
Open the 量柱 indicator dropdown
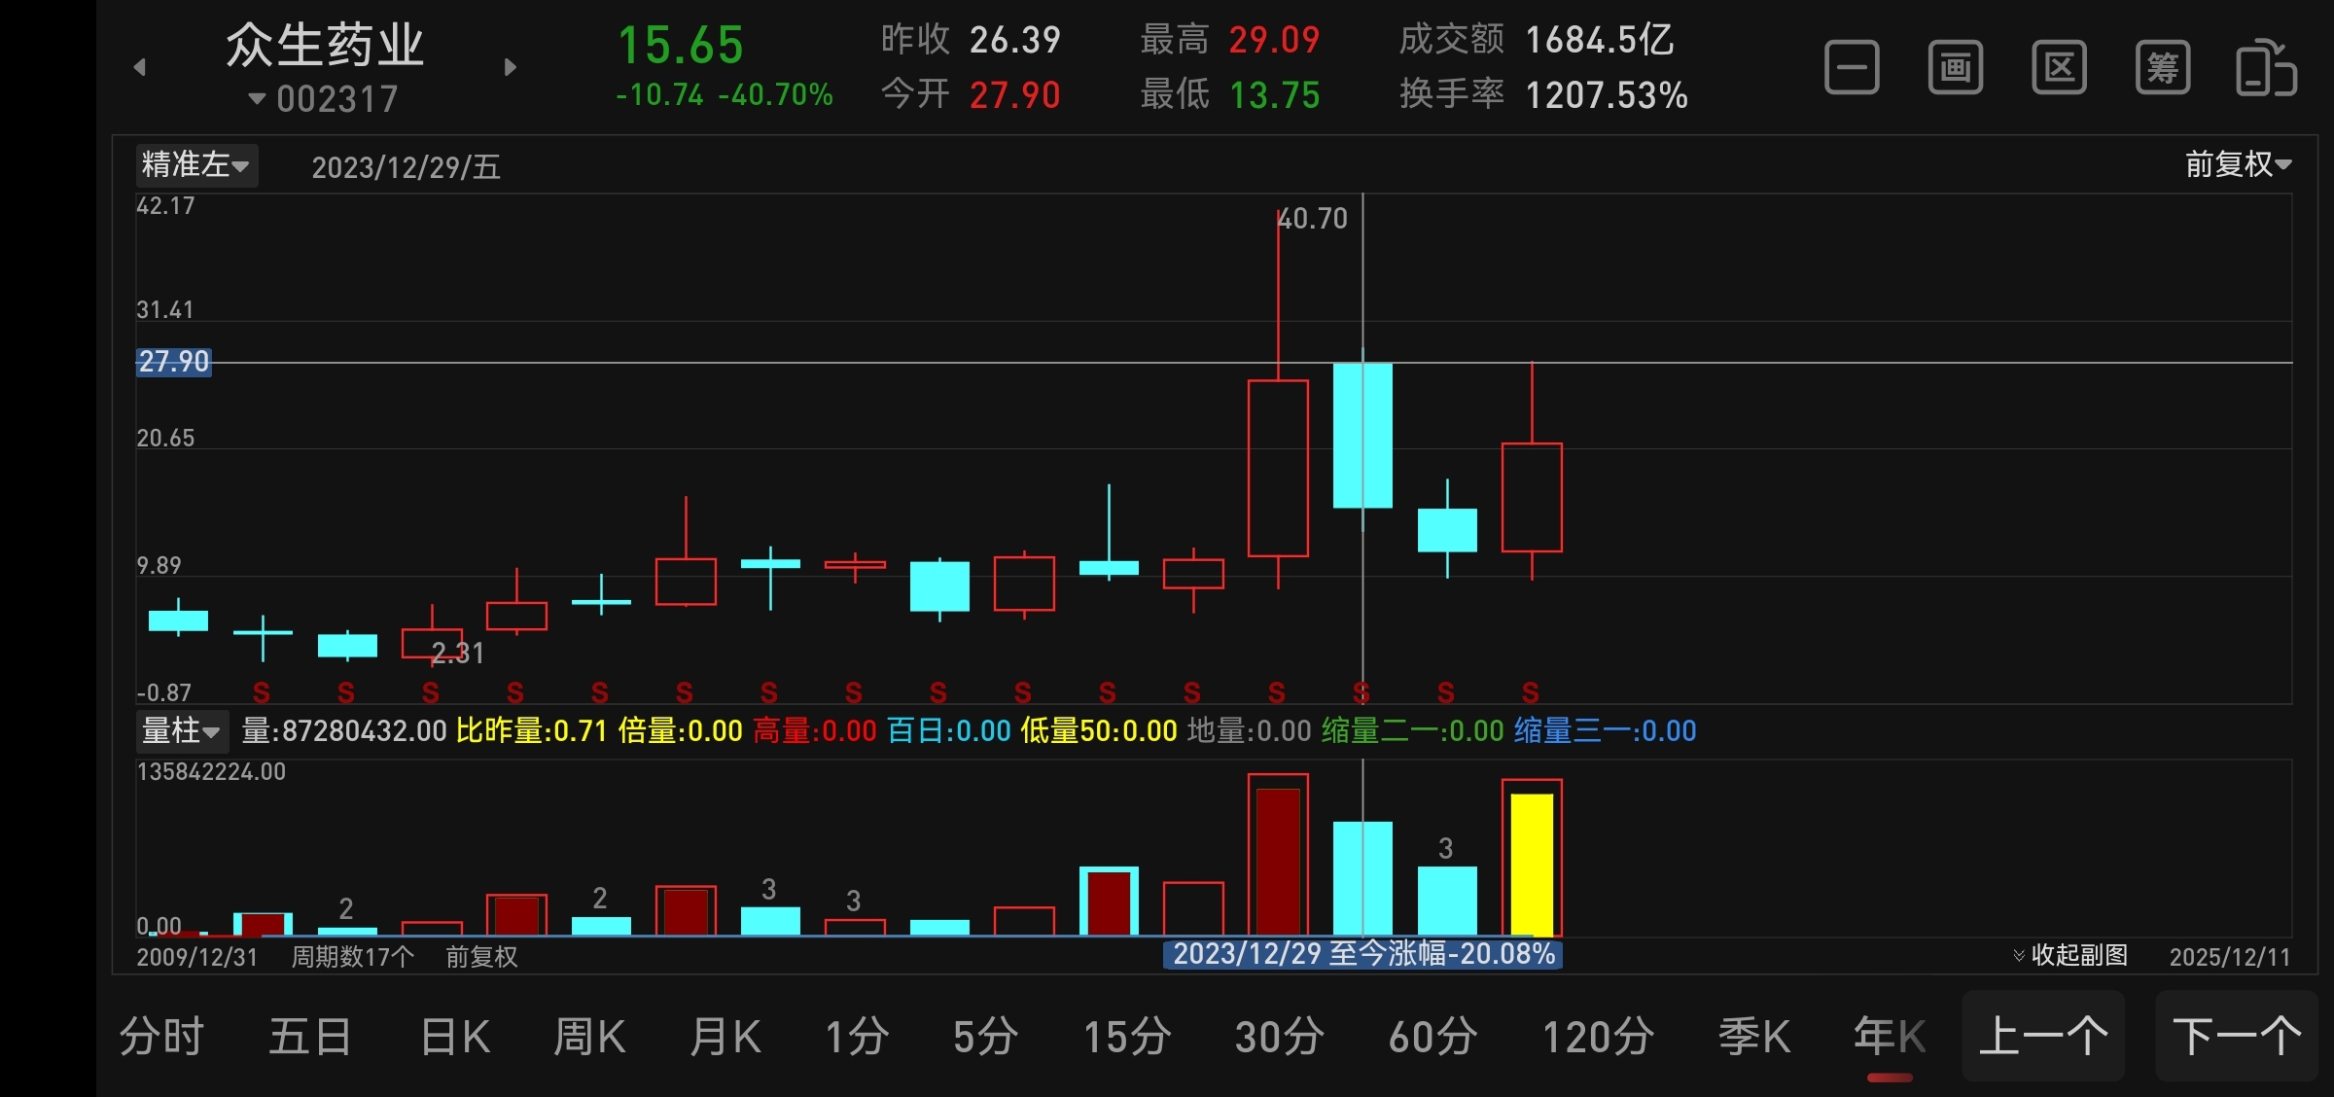tap(181, 730)
